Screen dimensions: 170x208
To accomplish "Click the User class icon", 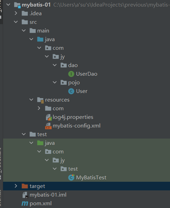I will tap(71, 91).
